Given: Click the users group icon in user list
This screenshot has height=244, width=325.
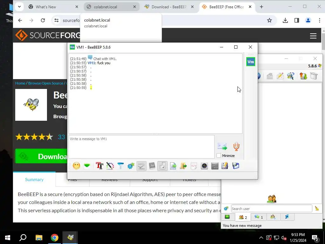Looking at the screenshot, I should [272, 199].
